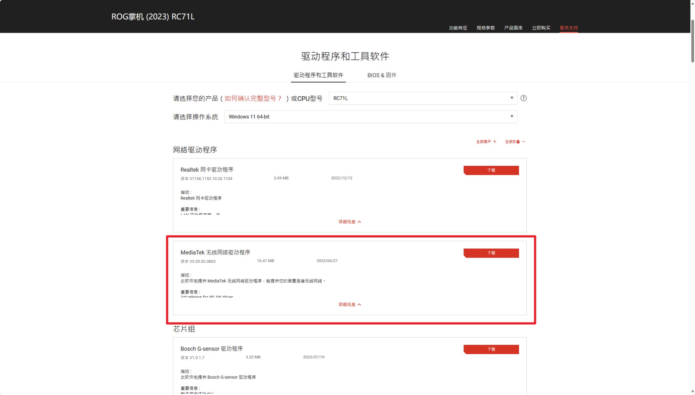Open 立即购买 in the product nav

[541, 28]
